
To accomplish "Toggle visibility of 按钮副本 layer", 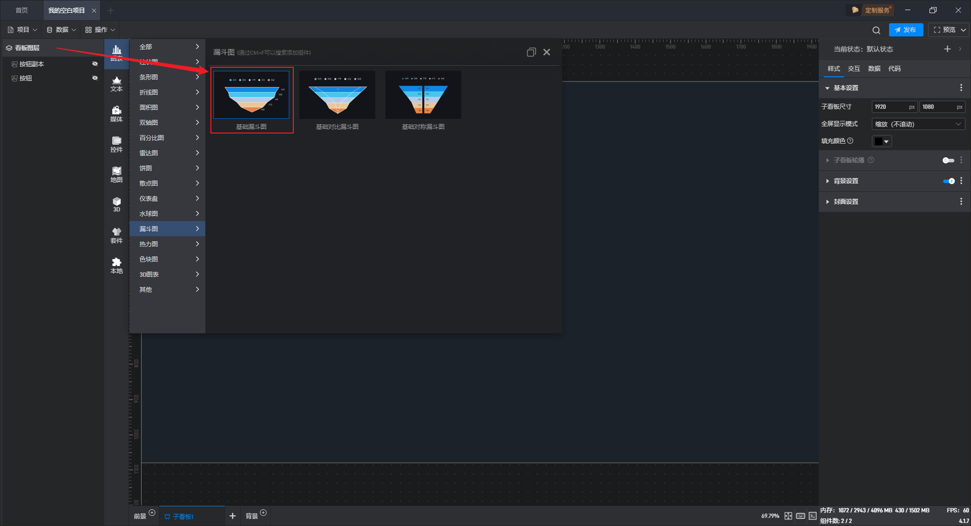I will pos(95,64).
